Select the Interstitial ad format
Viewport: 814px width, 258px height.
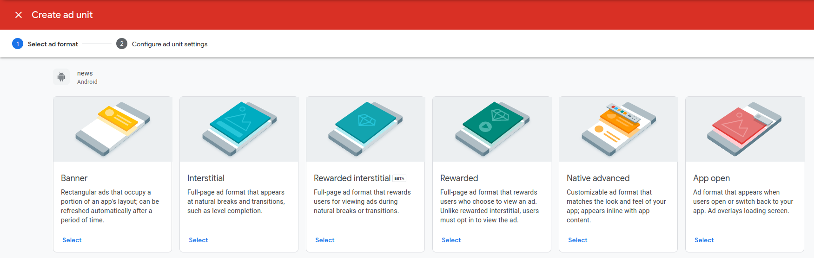pyautogui.click(x=199, y=240)
